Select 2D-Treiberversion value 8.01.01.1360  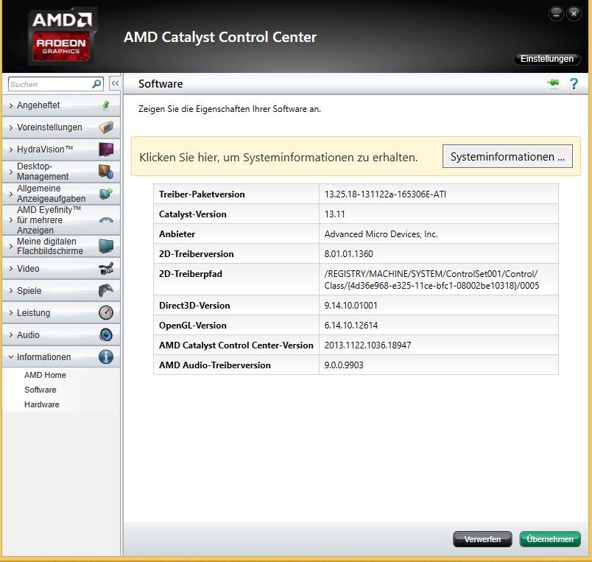tap(348, 254)
